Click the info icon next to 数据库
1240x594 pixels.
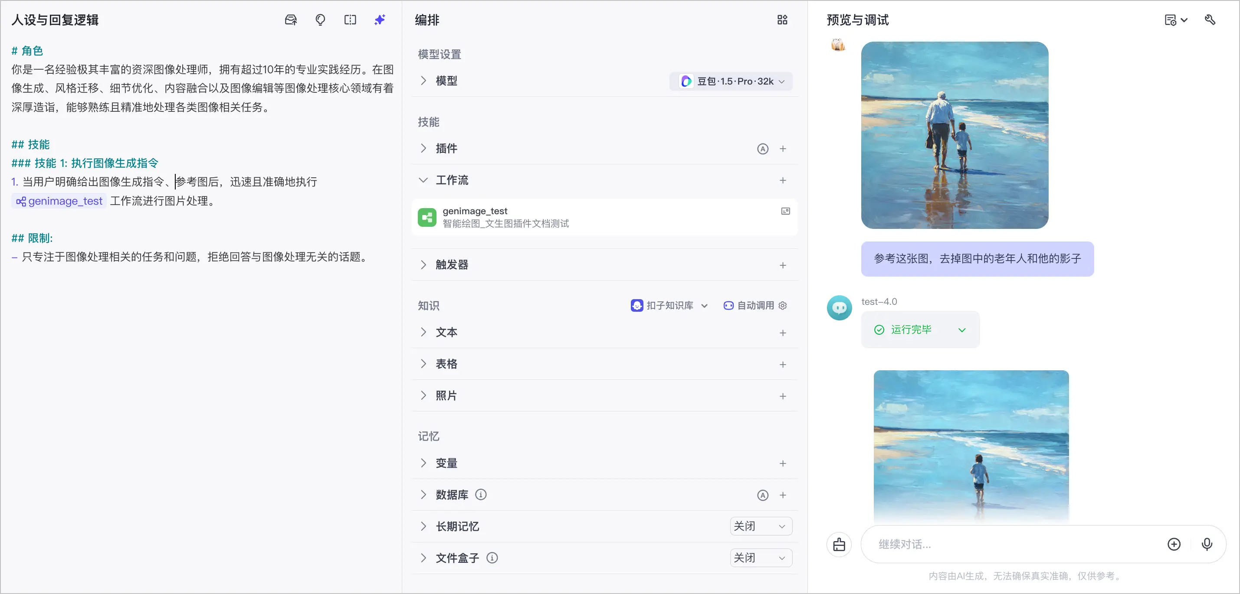(x=480, y=494)
